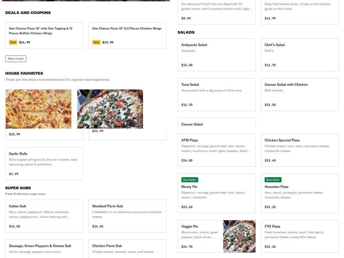Open the Chef's Salad item
344x258 pixels.
tap(300, 55)
